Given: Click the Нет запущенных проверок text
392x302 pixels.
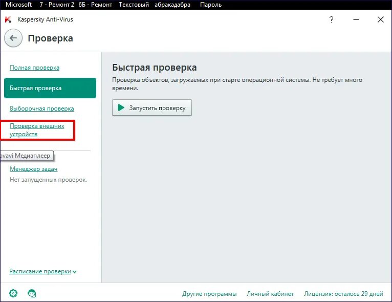Looking at the screenshot, I should 48,180.
